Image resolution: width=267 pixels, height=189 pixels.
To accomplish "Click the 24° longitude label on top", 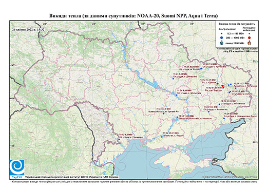I will click(x=45, y=24).
